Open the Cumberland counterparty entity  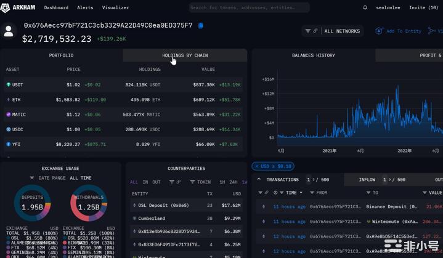coord(152,218)
